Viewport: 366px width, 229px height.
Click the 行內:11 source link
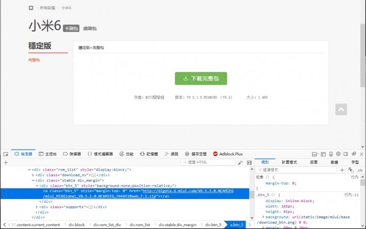click(x=352, y=194)
